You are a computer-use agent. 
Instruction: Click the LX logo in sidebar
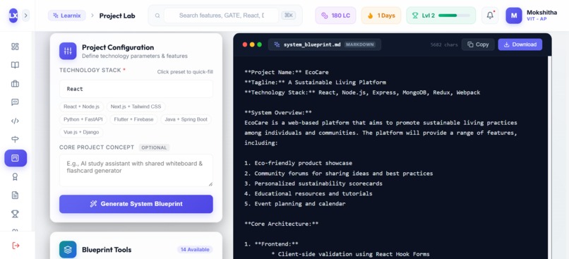tap(13, 16)
